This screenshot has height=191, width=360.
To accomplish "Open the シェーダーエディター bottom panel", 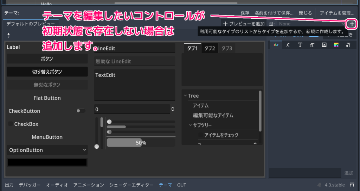I will (131, 185).
